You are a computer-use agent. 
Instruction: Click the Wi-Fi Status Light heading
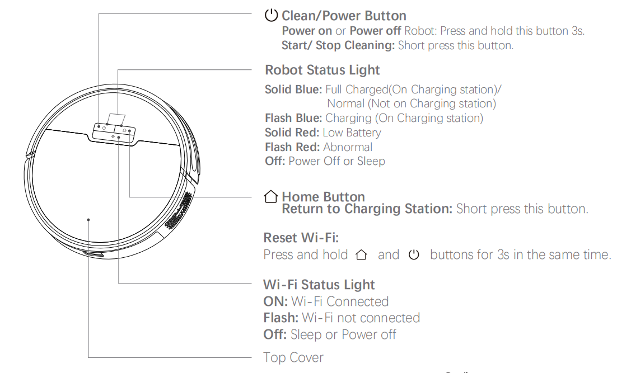(x=319, y=285)
